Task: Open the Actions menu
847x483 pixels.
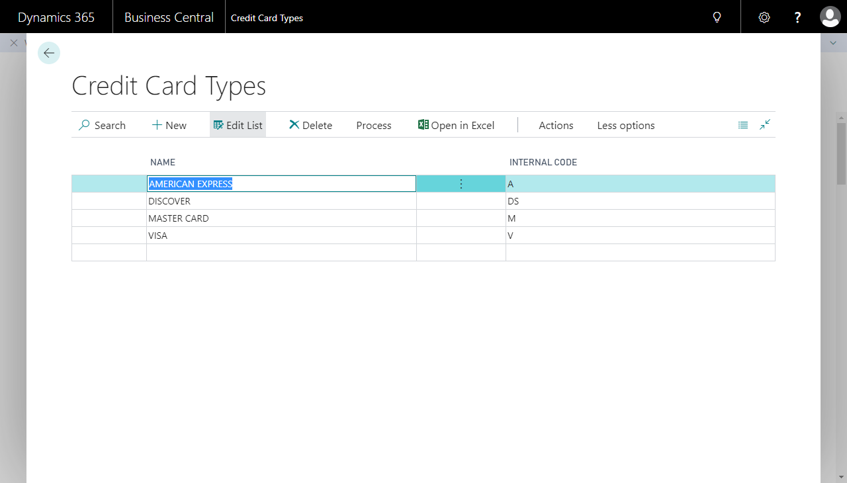Action: (556, 125)
